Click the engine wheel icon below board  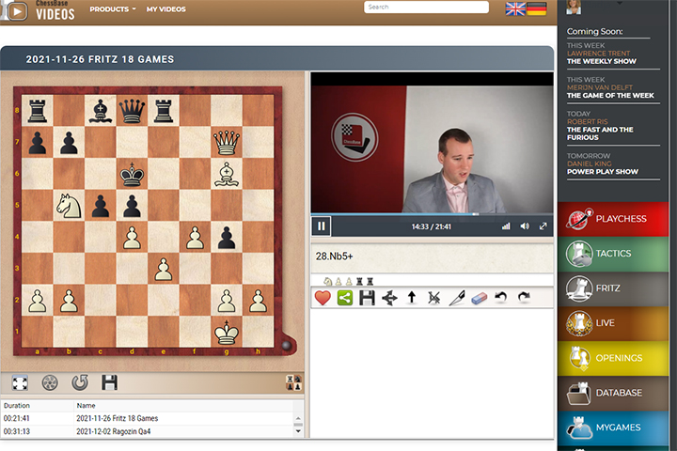pos(50,382)
